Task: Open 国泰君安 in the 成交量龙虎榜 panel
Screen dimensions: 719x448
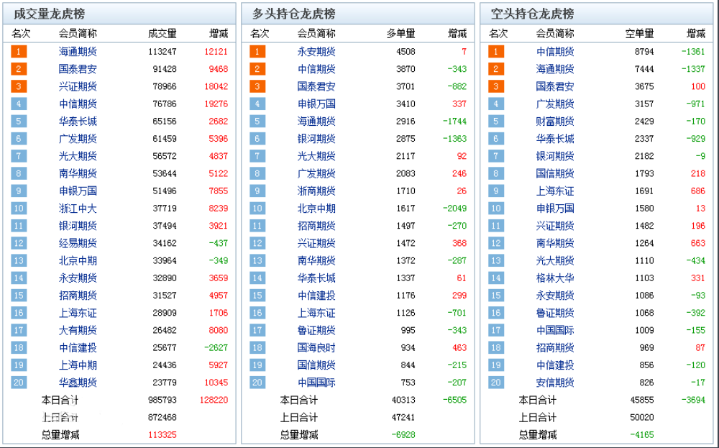Action: tap(78, 69)
